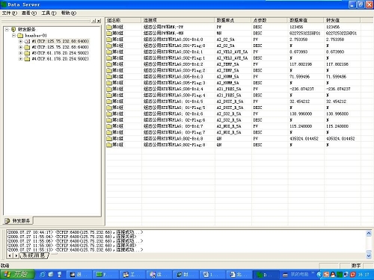The image size is (374, 280).
Task: Click the 转发服务 tab at the bottom of the tree pane
Action: coord(18,221)
